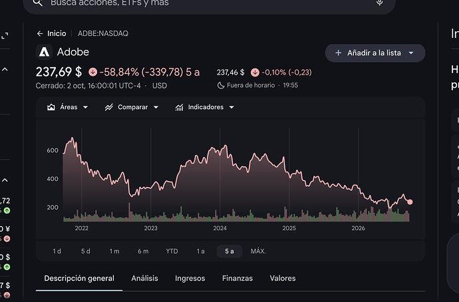The width and height of the screenshot is (459, 302).
Task: Collapse the upper left sidebar section chevron
Action: point(5,70)
